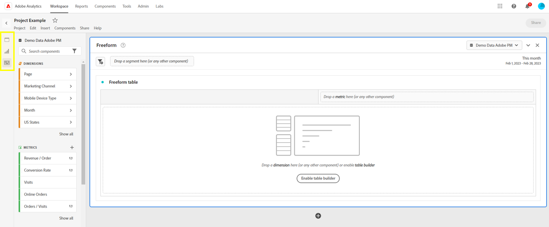Screen dimensions: 549x227
Task: Add a new metric with plus icon
Action: [x=72, y=147]
